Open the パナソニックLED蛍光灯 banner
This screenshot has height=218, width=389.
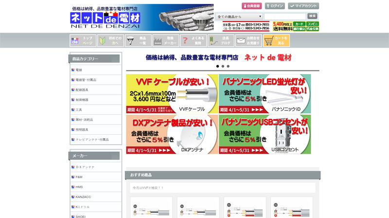click(x=265, y=93)
